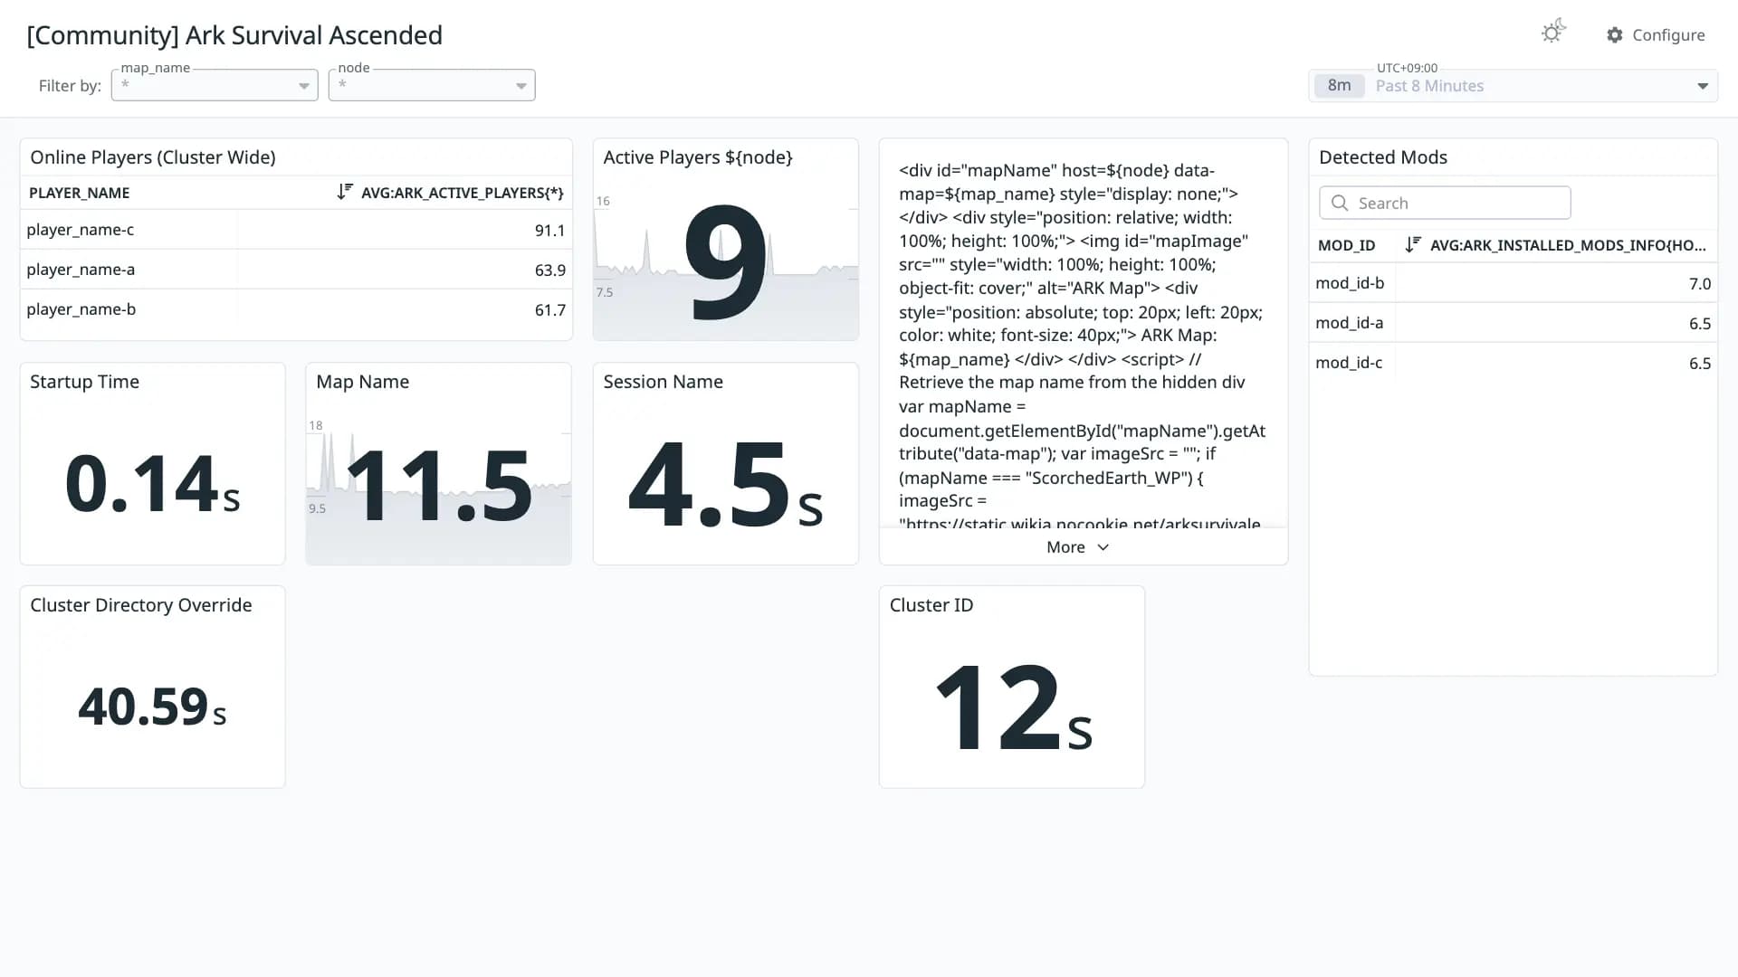This screenshot has height=977, width=1738.
Task: Click the magnifier icon in Detected Mods search
Action: (x=1340, y=203)
